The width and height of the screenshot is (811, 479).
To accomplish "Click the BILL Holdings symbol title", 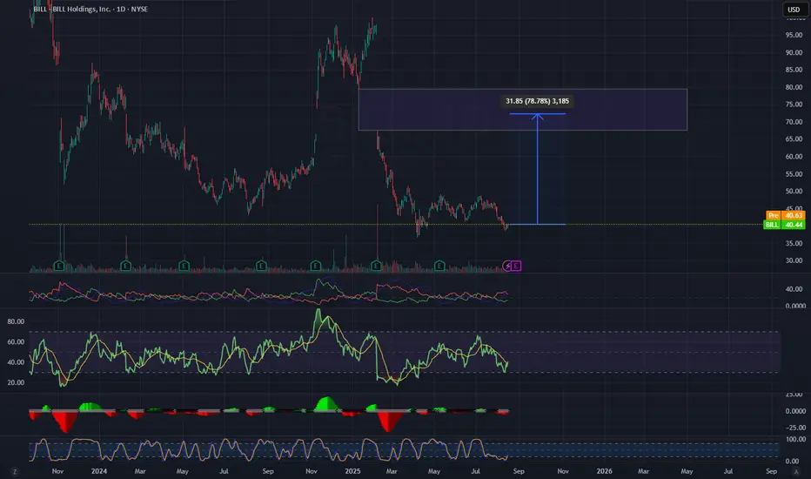I will [x=90, y=9].
